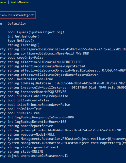Screen dimensions: 126x163
Task: Click the configuredSlaDomainName=Gold AWS DND line
Action: pyautogui.click(x=48, y=53)
